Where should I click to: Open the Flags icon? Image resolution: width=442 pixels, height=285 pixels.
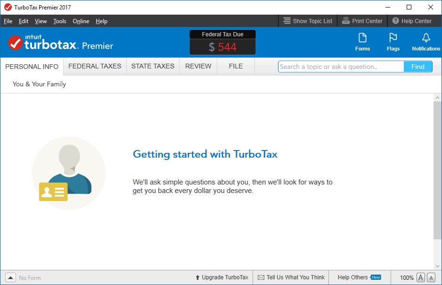(x=393, y=42)
